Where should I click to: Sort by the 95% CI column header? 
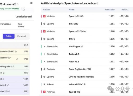[x=125, y=10]
